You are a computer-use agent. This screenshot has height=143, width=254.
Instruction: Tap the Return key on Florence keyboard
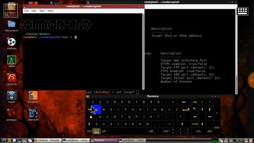tap(186, 110)
